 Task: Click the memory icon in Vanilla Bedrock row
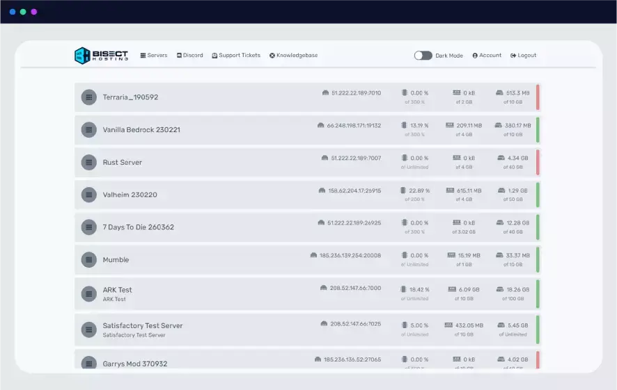pos(450,125)
